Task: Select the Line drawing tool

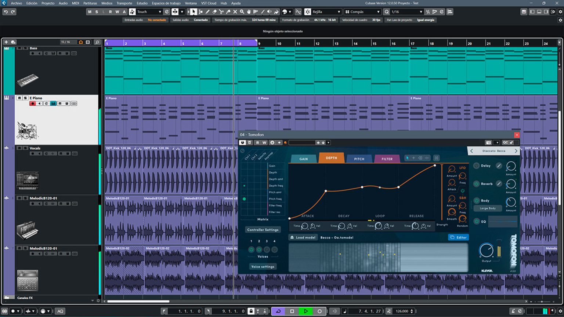Action: point(263,12)
